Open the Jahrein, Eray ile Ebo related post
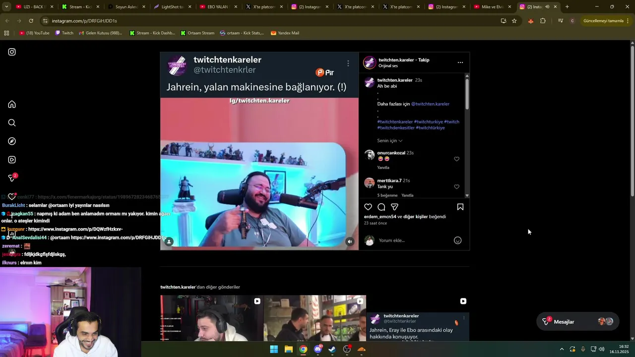635x357 pixels. (418, 318)
